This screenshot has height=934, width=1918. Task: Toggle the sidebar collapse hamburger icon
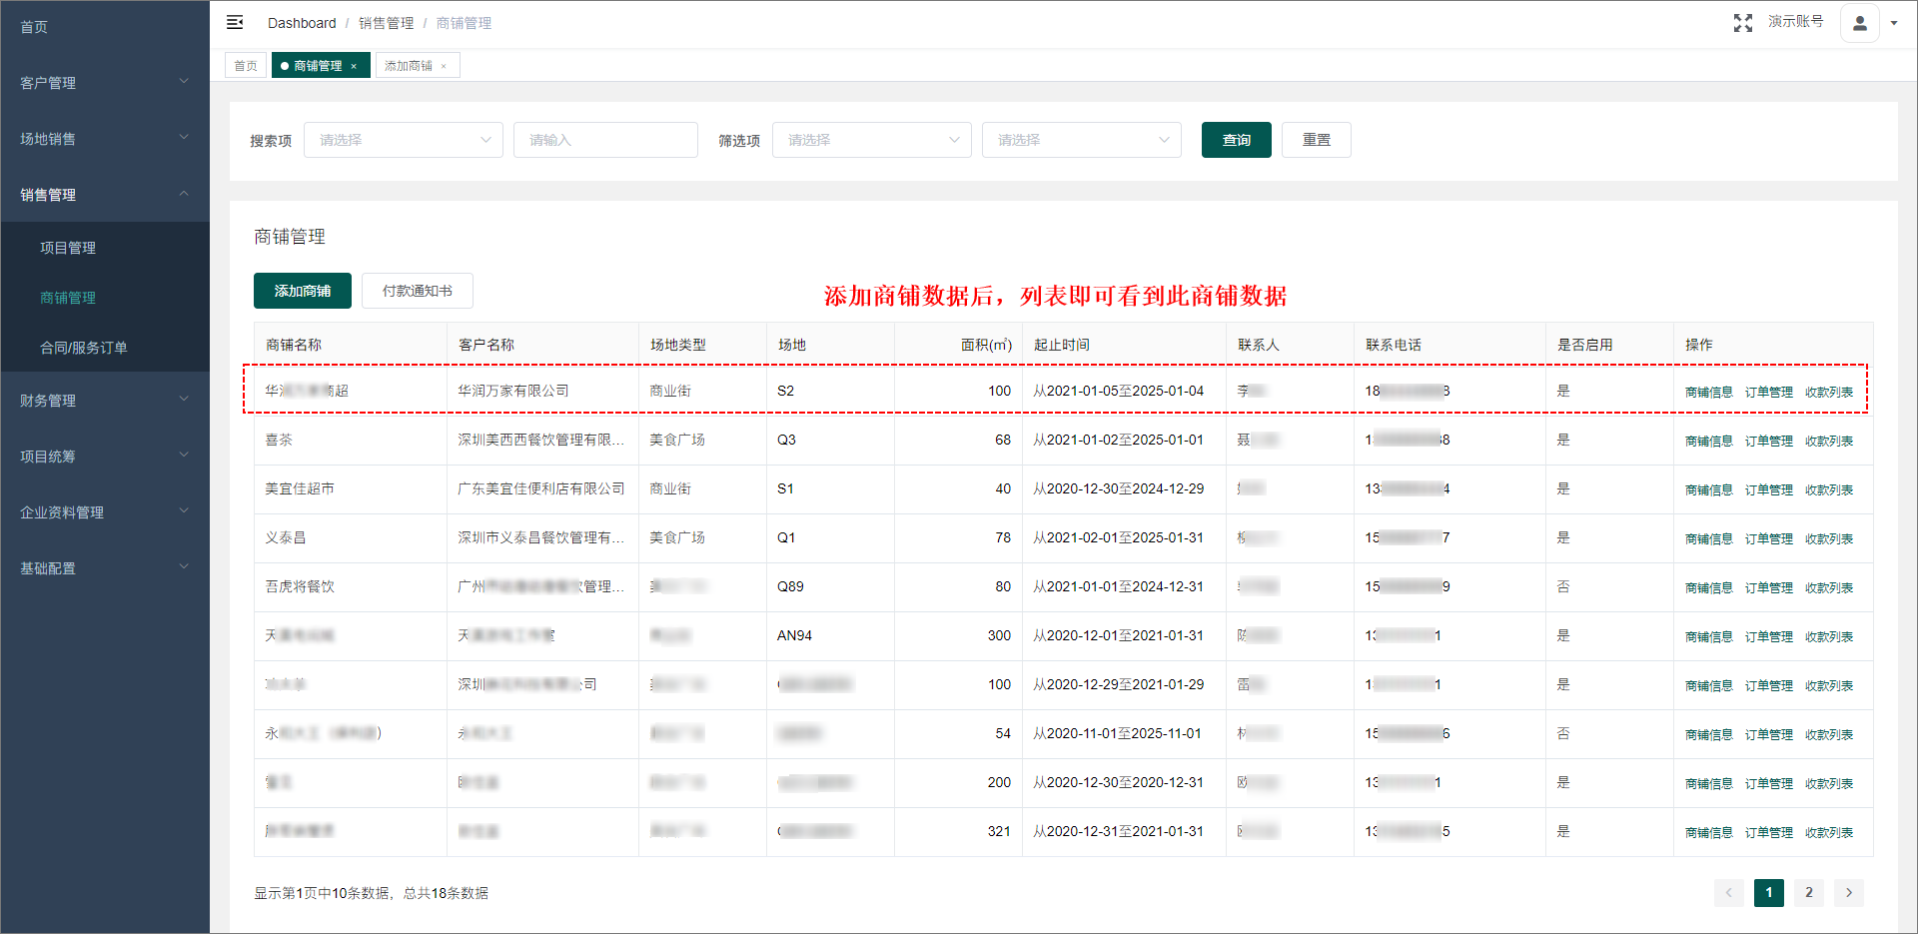tap(235, 22)
